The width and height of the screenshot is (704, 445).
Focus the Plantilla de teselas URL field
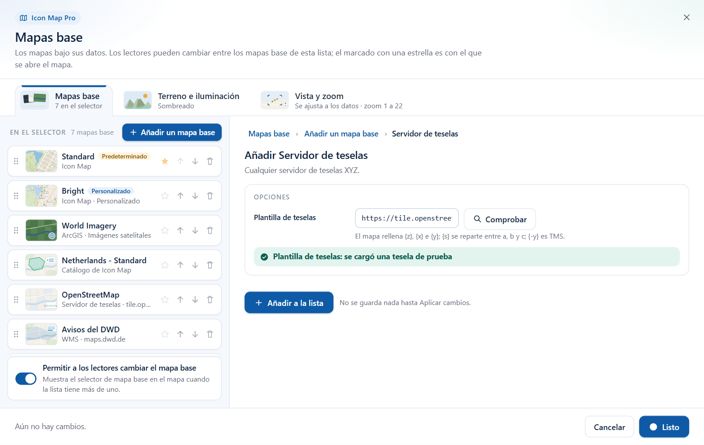(x=407, y=218)
